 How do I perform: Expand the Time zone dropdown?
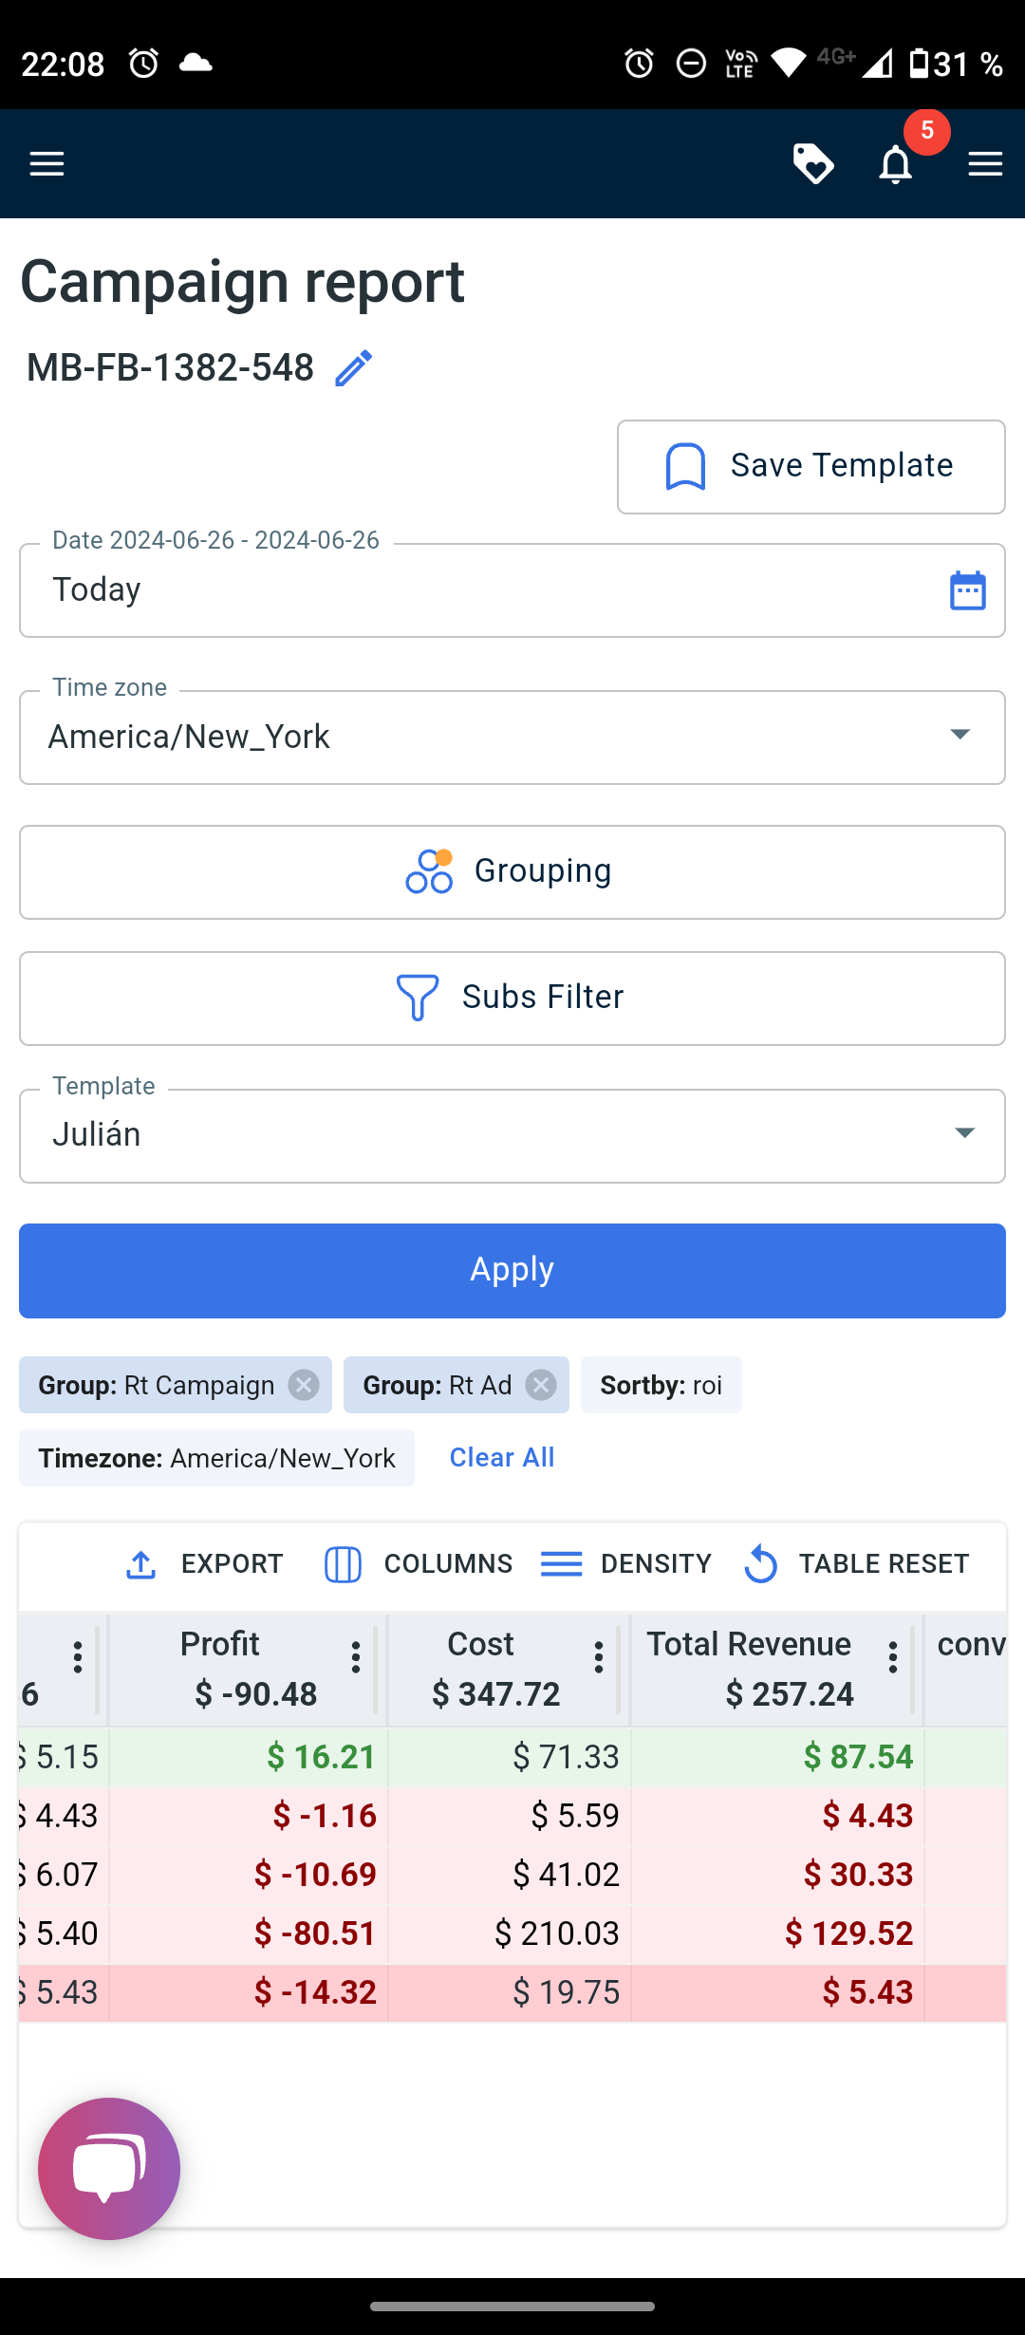pos(960,736)
